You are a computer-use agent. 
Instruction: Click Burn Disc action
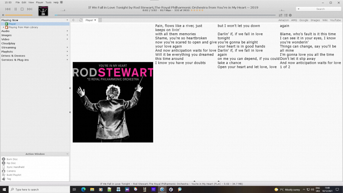pyautogui.click(x=12, y=159)
